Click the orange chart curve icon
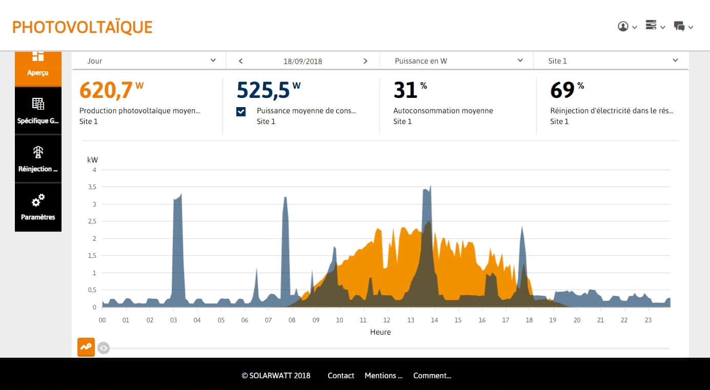 (86, 347)
